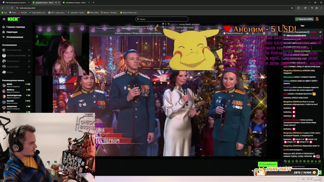Open followed channel KhovanskyToday

[x=16, y=50]
